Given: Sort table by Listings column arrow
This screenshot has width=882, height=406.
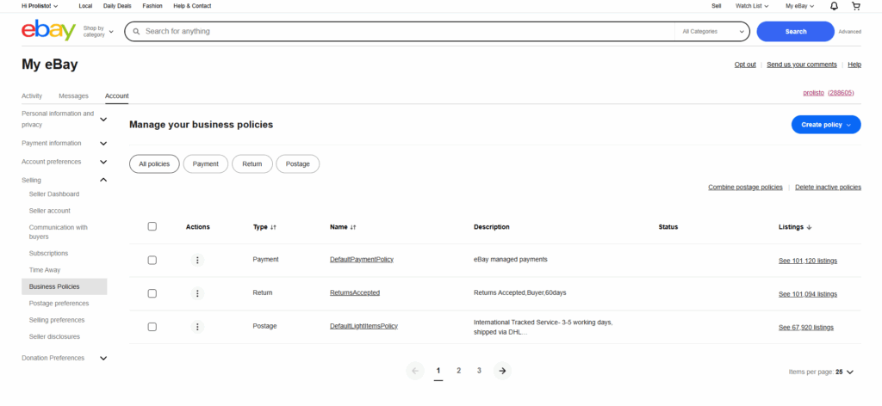Looking at the screenshot, I should [x=809, y=227].
